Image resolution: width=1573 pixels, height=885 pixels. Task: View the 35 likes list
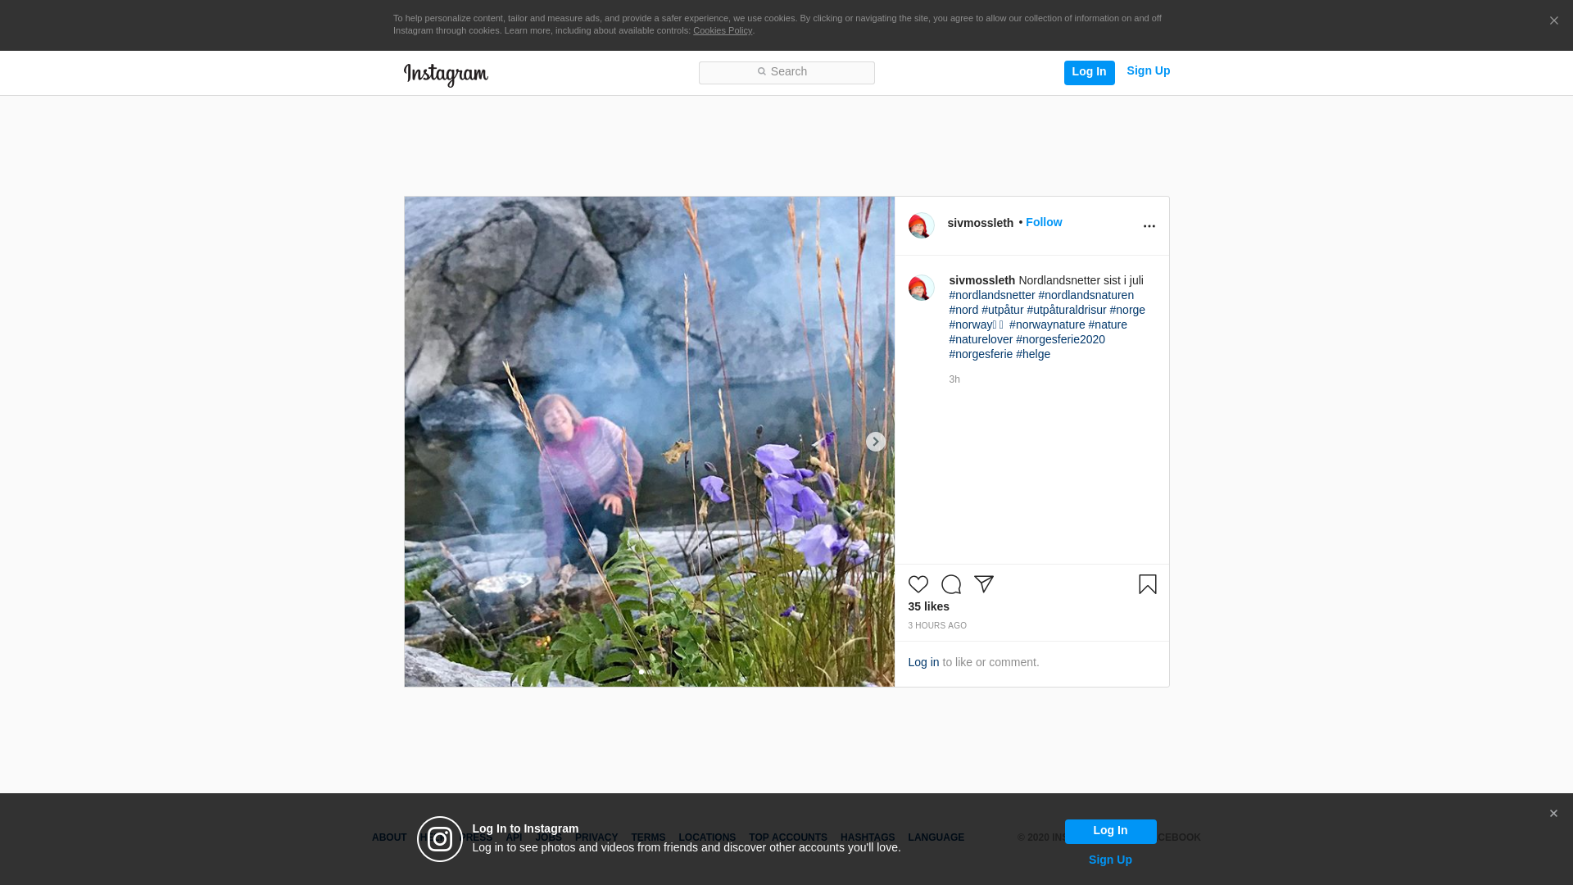coord(928,606)
